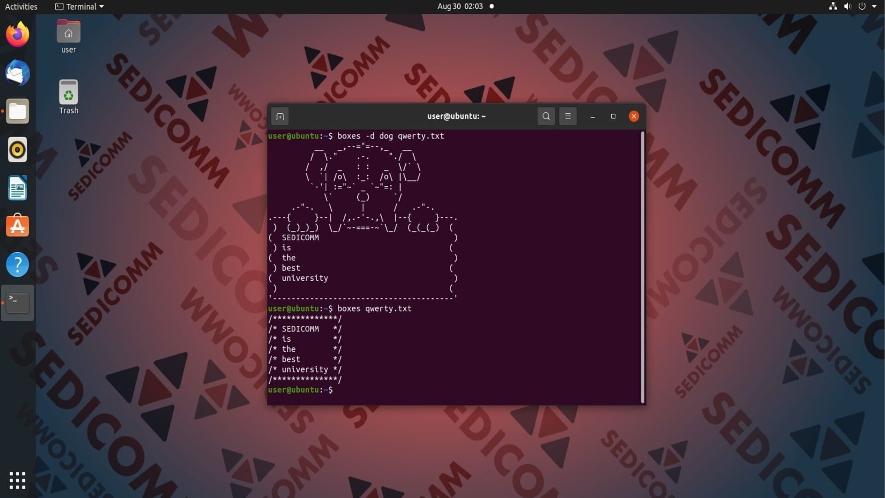Open the Activities overview

(21, 6)
